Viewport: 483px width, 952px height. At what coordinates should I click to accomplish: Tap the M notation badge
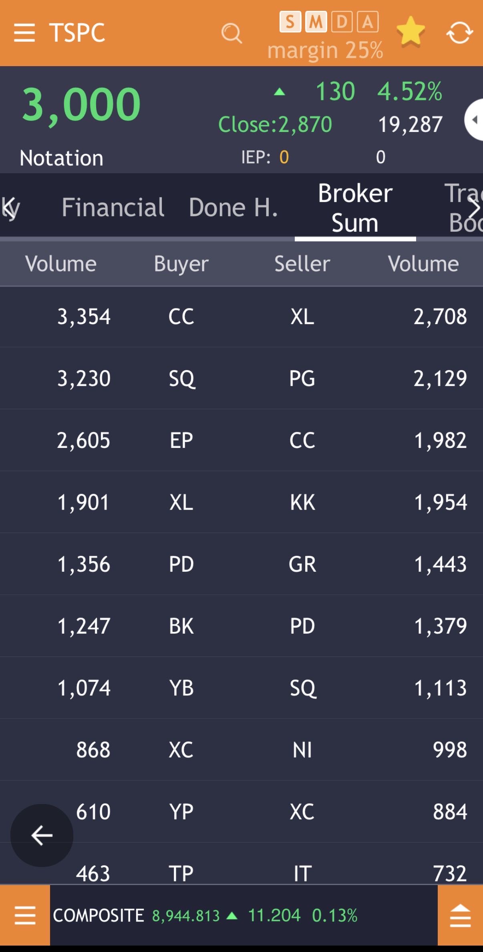click(x=316, y=22)
